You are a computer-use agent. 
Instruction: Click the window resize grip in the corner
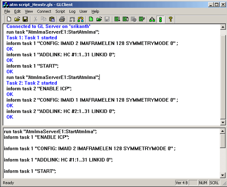224,184
